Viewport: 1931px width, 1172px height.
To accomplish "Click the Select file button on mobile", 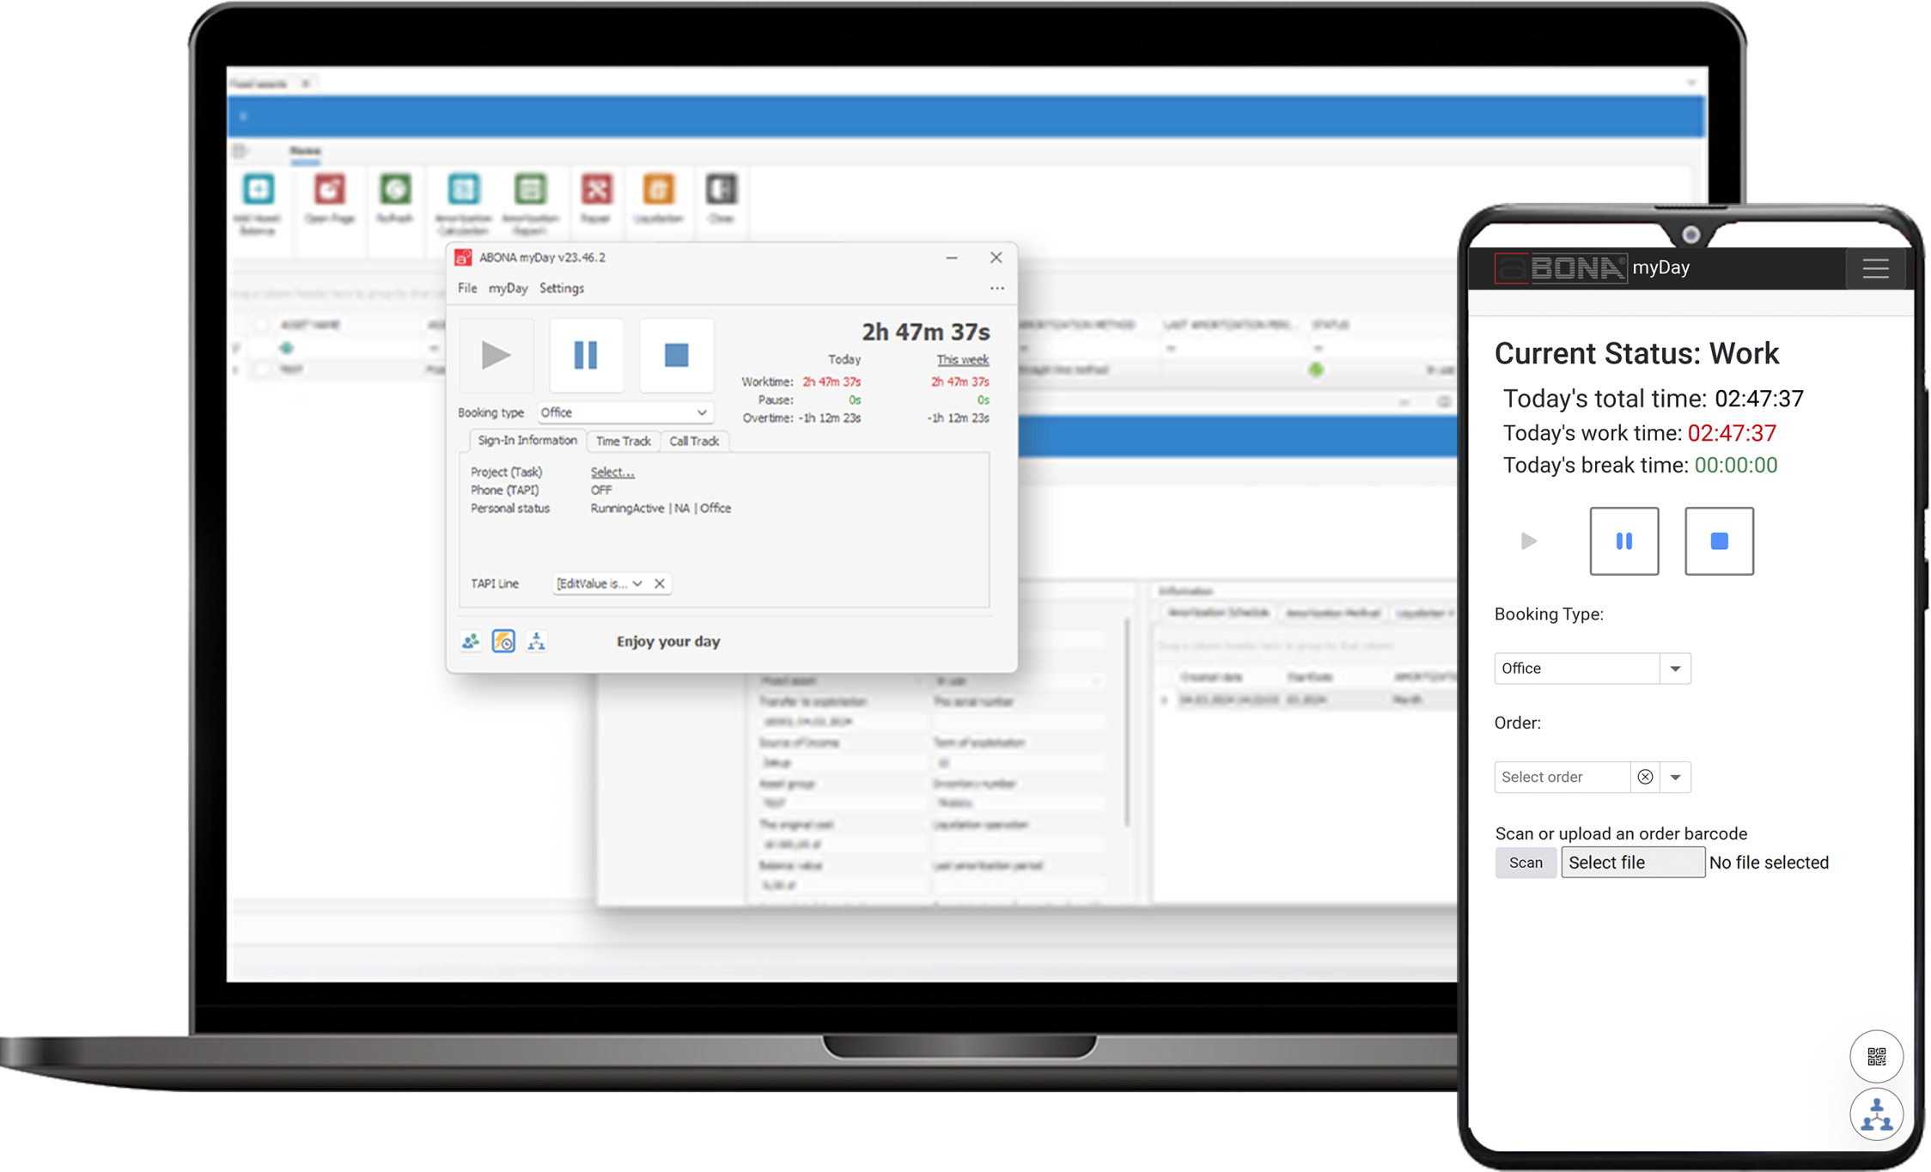I will (1630, 862).
